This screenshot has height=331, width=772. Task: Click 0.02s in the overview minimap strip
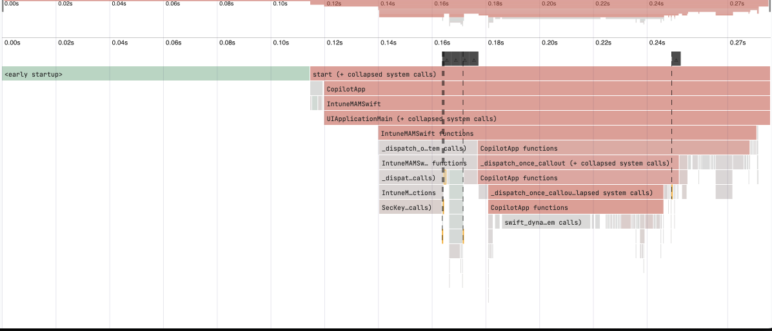coord(66,3)
